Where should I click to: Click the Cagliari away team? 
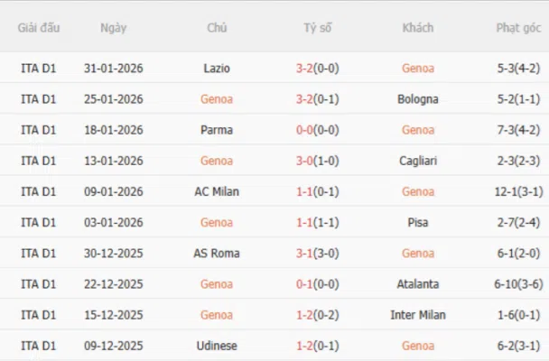click(x=418, y=161)
